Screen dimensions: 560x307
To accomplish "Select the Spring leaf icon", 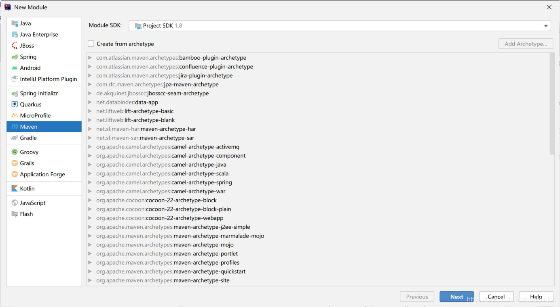I will tap(15, 57).
